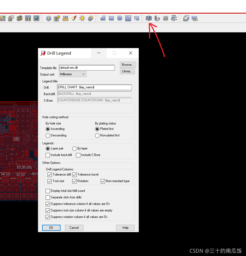246x256 pixels.
Task: Select Layer pair legends option
Action: 48,149
